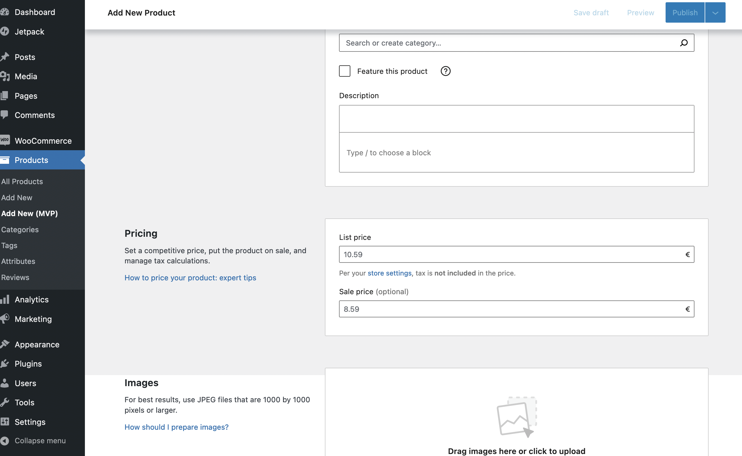Expand the Publish button dropdown arrow
The width and height of the screenshot is (742, 456).
715,12
